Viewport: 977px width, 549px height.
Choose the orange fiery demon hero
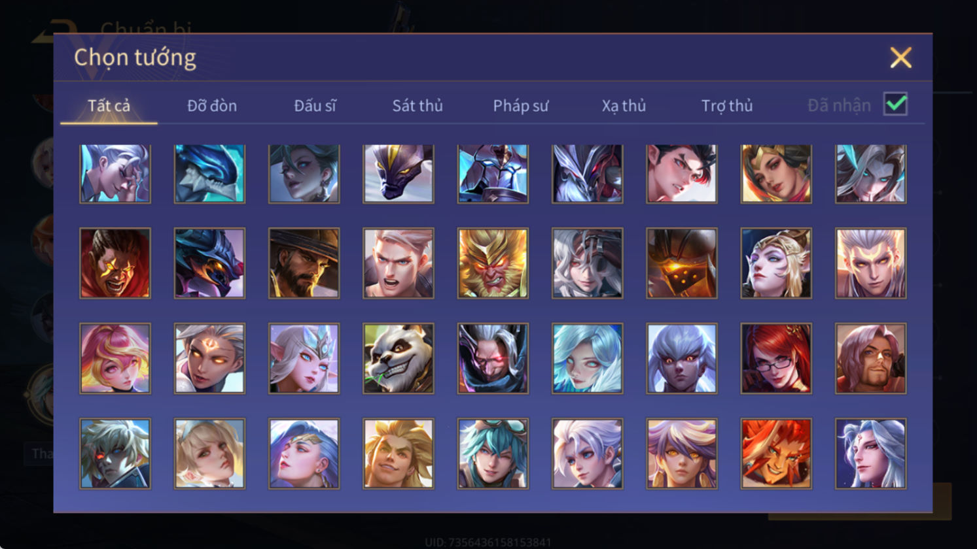776,454
